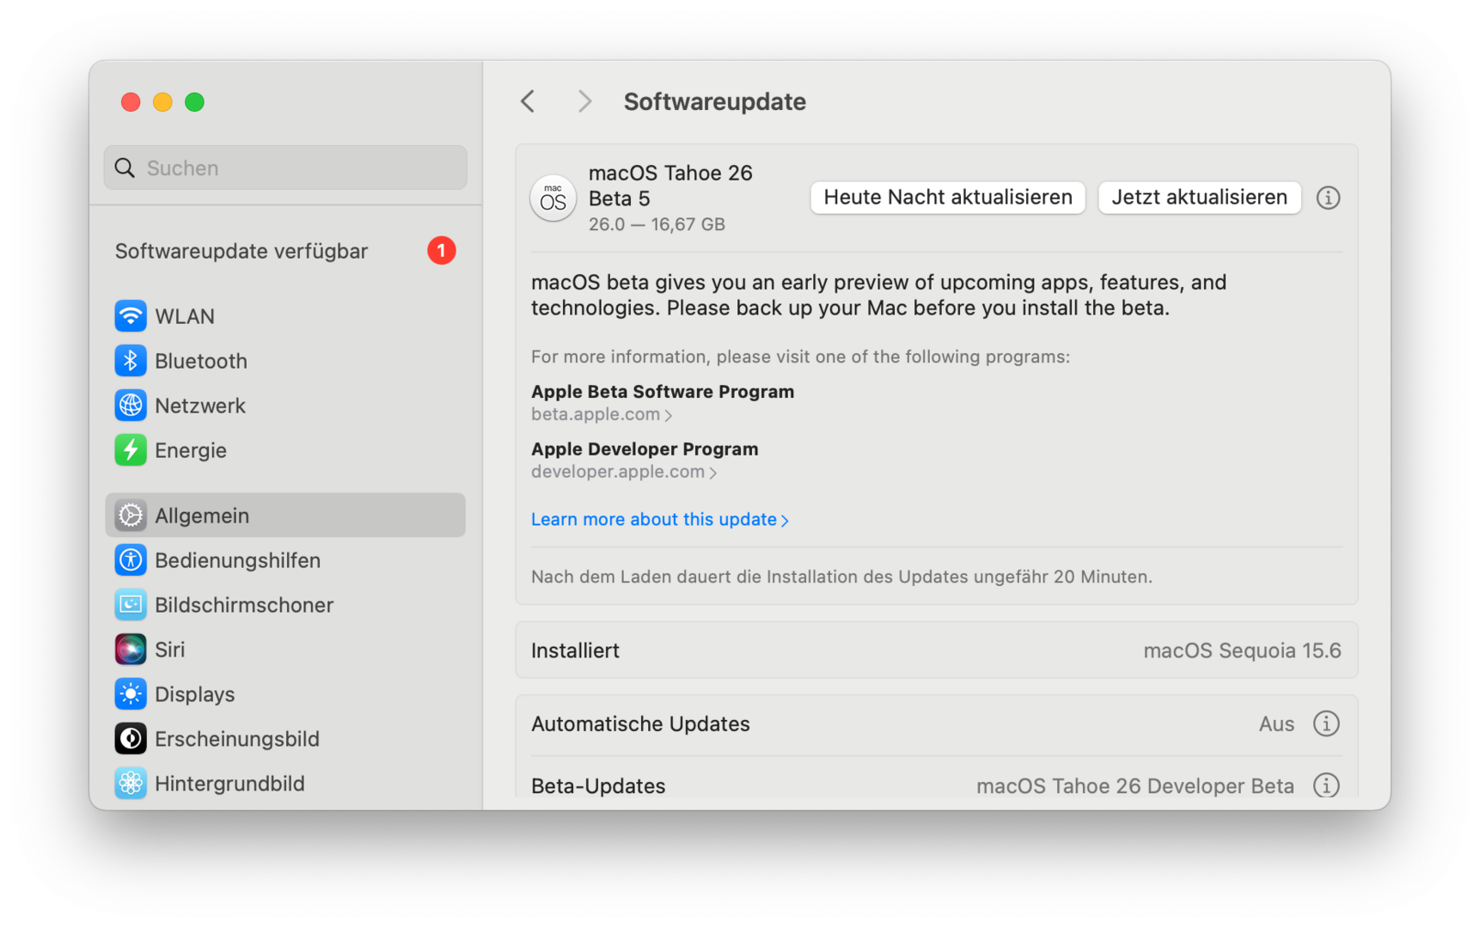This screenshot has height=928, width=1480.
Task: Click the Installiert row label
Action: (x=575, y=650)
